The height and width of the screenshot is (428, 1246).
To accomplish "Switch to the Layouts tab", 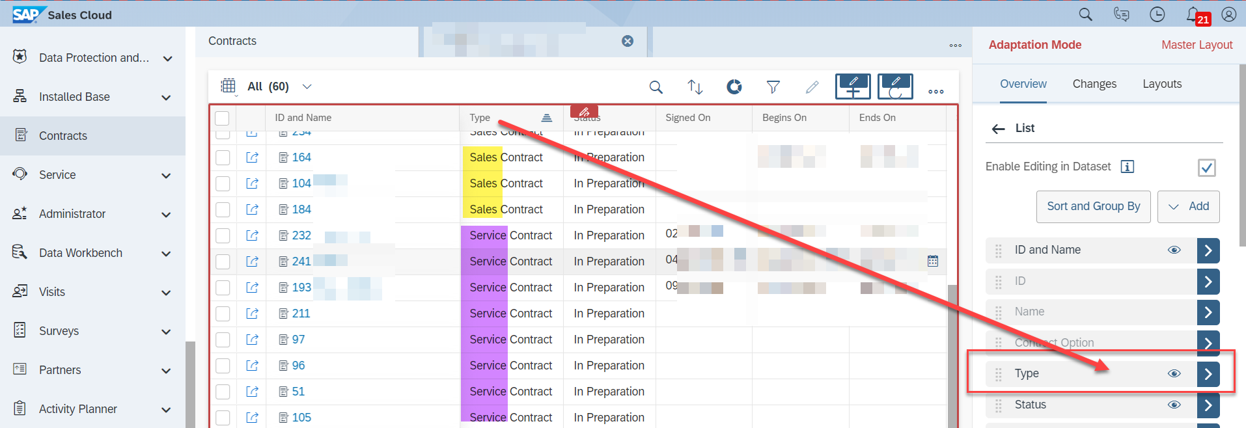I will 1162,84.
